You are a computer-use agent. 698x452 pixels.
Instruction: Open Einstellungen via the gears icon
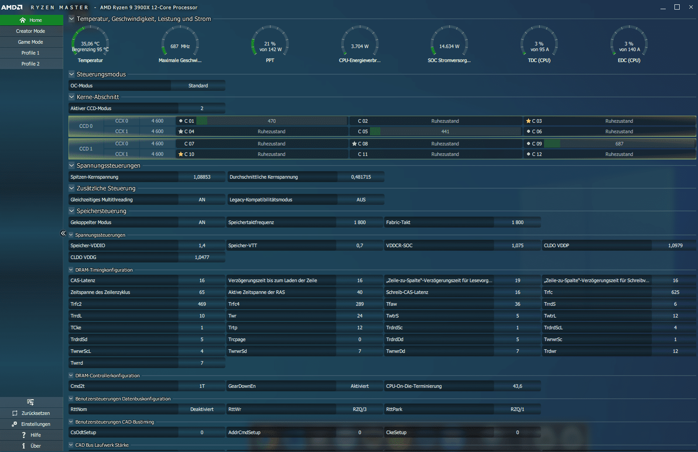click(14, 424)
